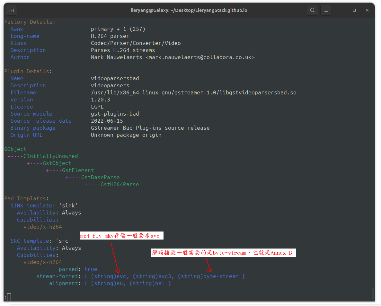Click the pager prompt cursor
The height and width of the screenshot is (306, 381).
9,297
